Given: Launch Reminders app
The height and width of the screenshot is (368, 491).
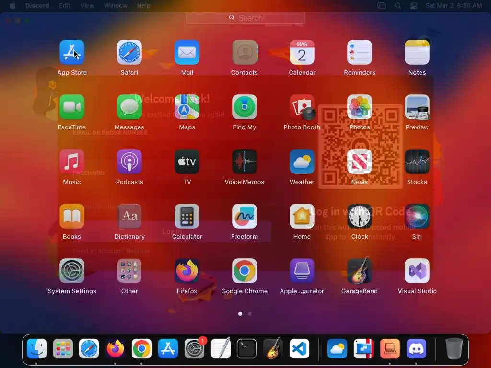Looking at the screenshot, I should pos(360,52).
